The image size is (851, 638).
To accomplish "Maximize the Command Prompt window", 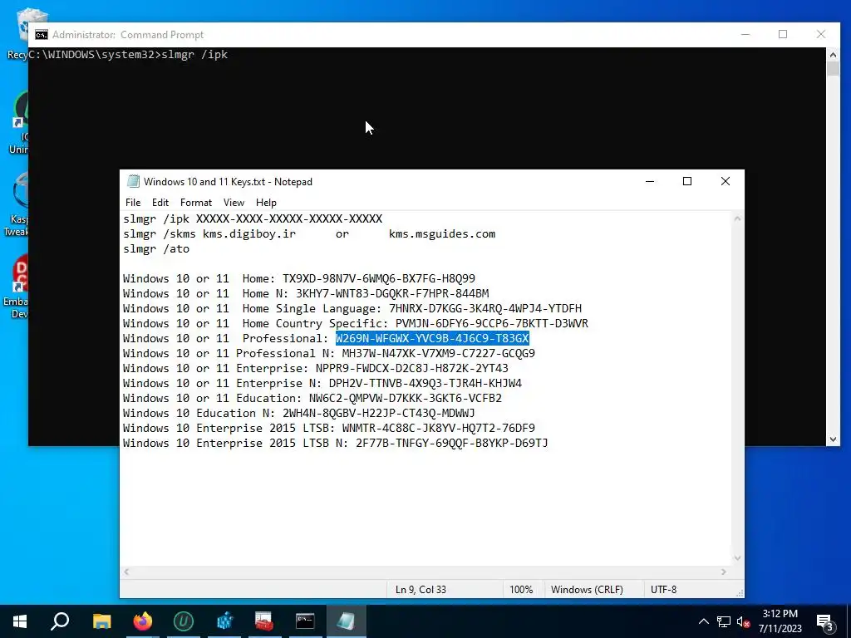I will (783, 34).
